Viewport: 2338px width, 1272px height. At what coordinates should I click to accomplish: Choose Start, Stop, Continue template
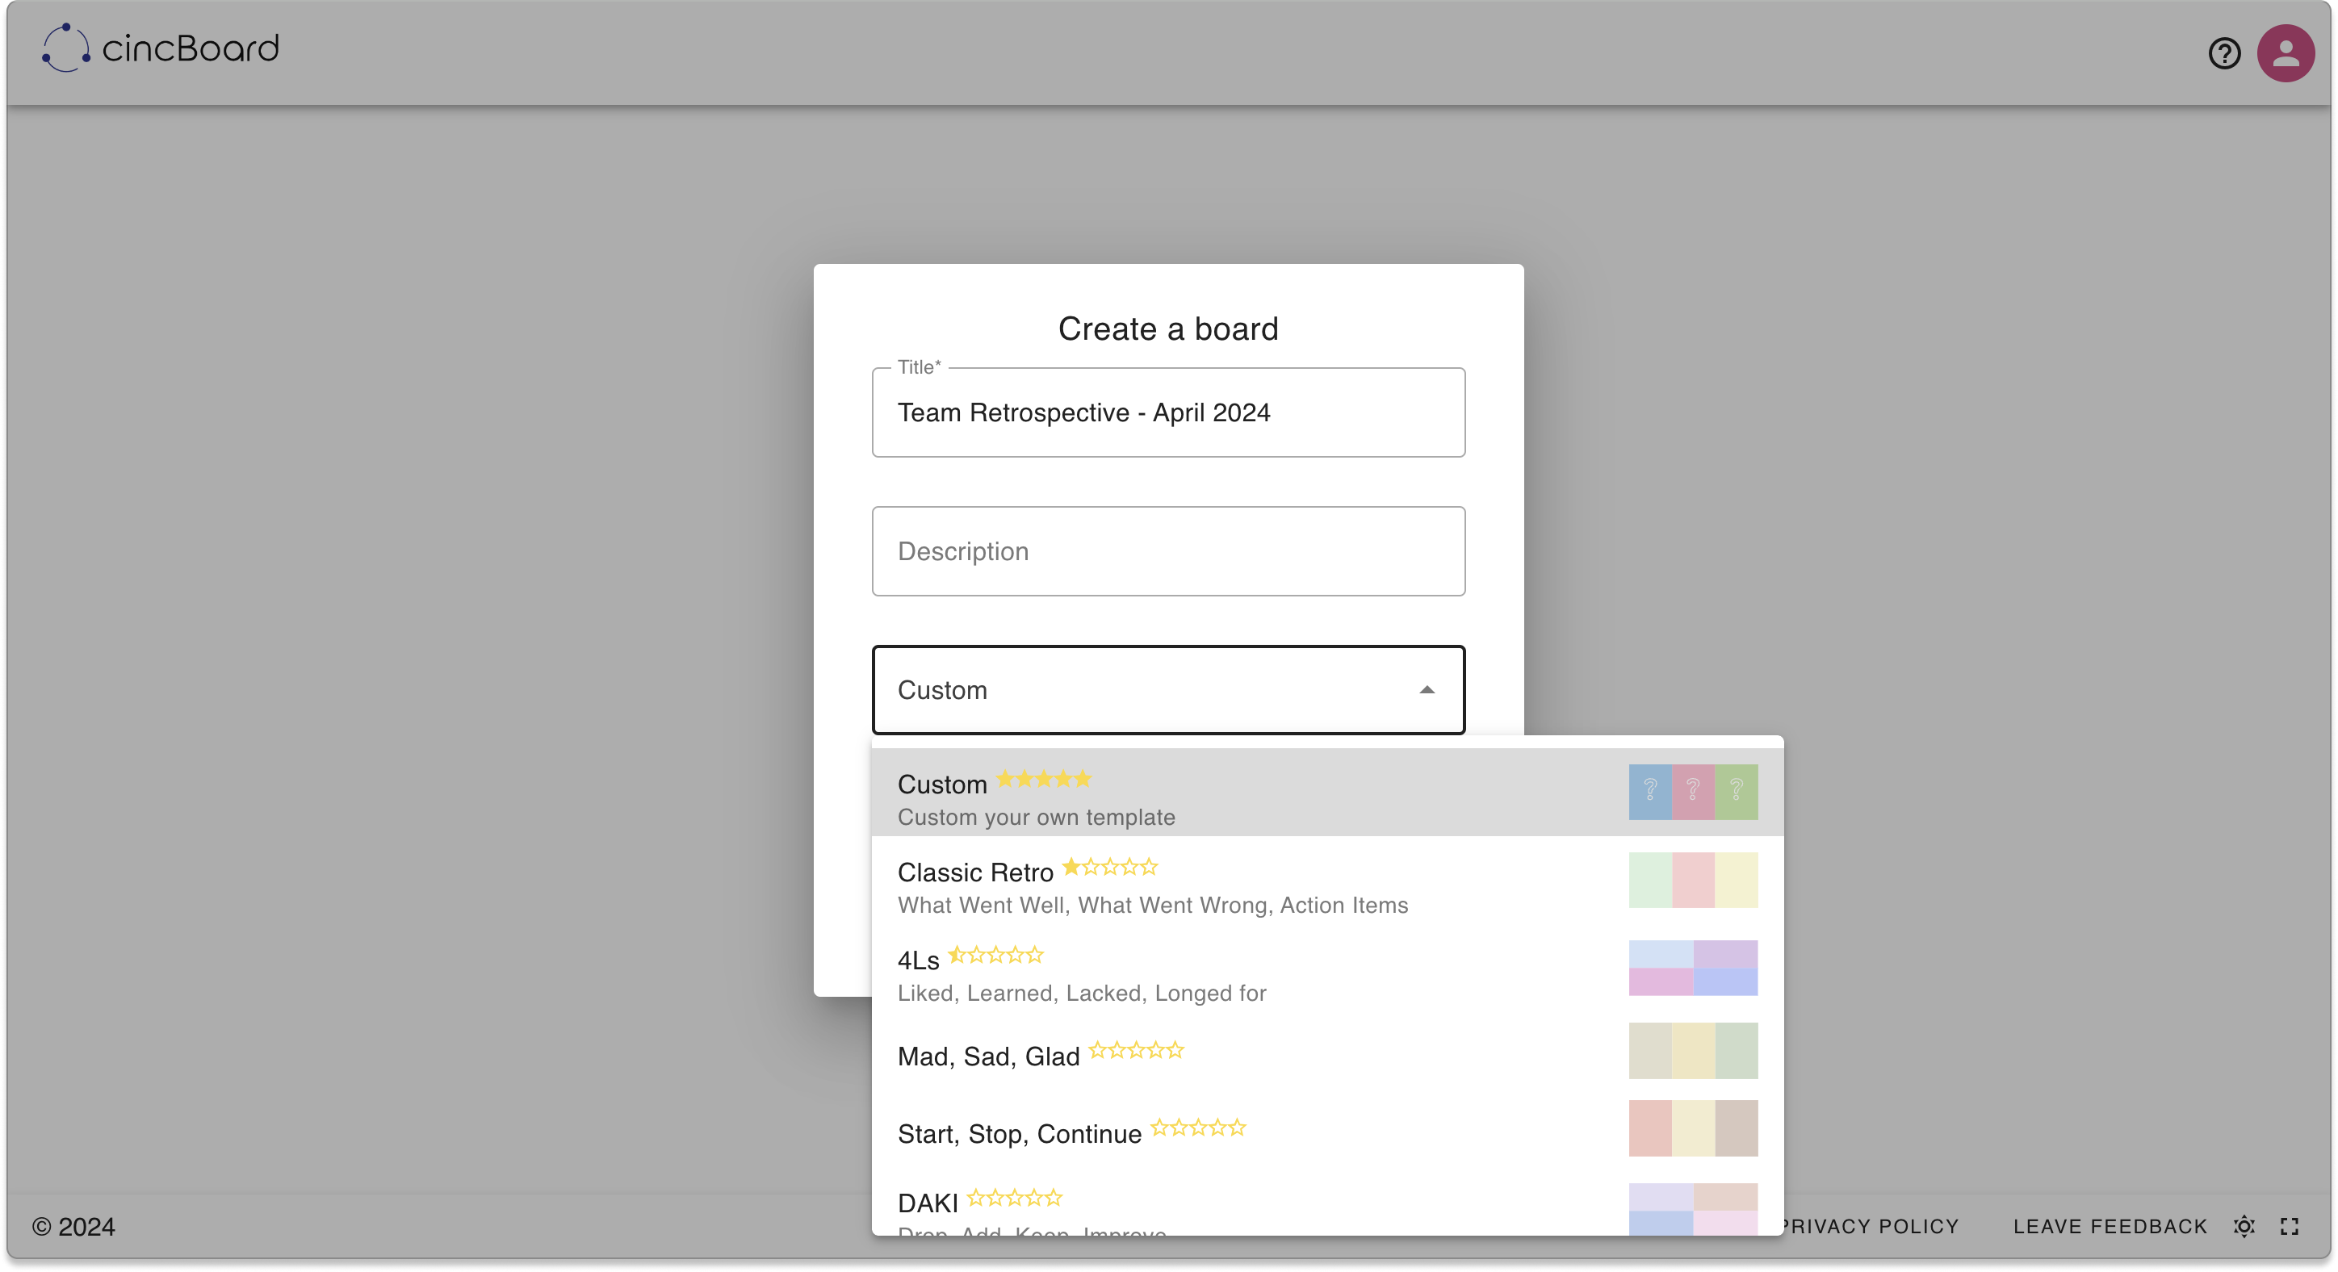1020,1134
